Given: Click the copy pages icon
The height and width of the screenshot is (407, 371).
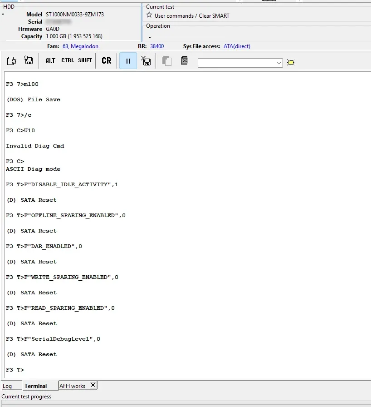Looking at the screenshot, I should 167,61.
